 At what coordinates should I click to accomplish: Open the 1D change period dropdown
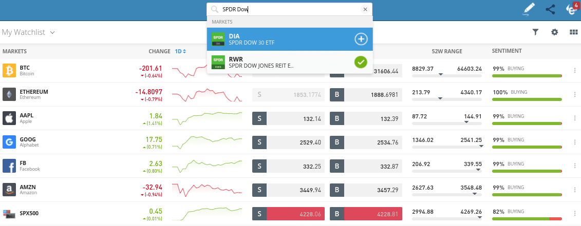(180, 51)
